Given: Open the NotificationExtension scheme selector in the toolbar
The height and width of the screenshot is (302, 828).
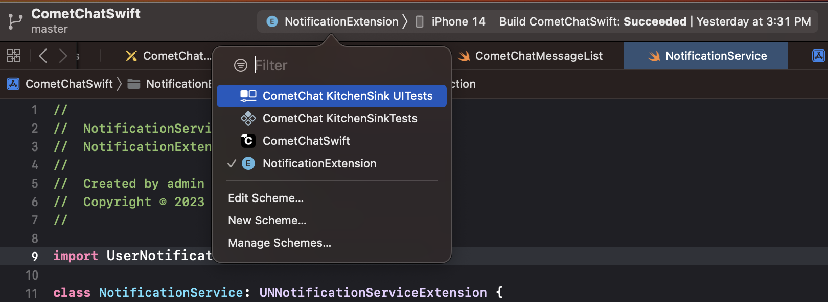Looking at the screenshot, I should (x=337, y=21).
